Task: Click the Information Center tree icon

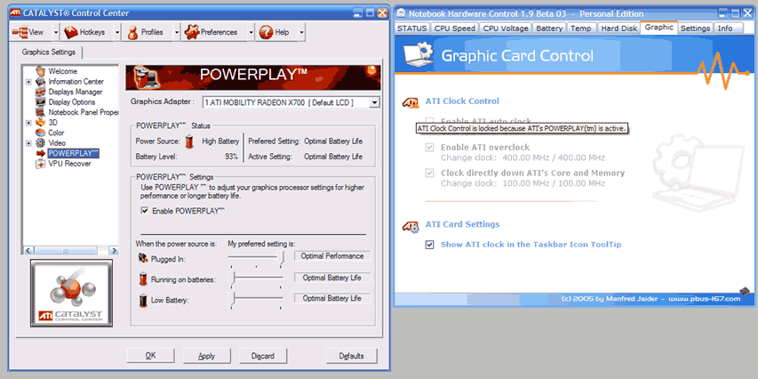Action: pos(41,81)
